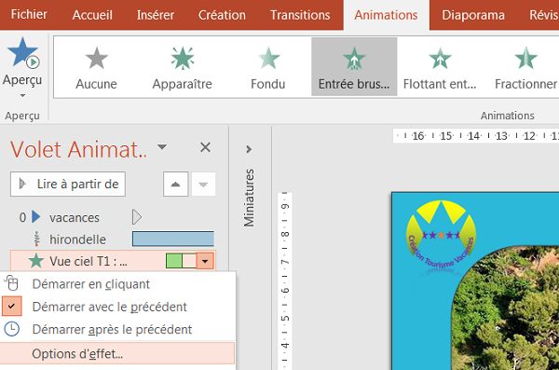Click the Vue ciel T1 green star icon
Screen dimensions: 559x370
click(x=36, y=261)
